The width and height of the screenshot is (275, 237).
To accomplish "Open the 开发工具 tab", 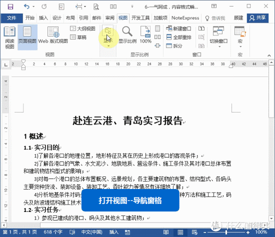I will click(140, 18).
